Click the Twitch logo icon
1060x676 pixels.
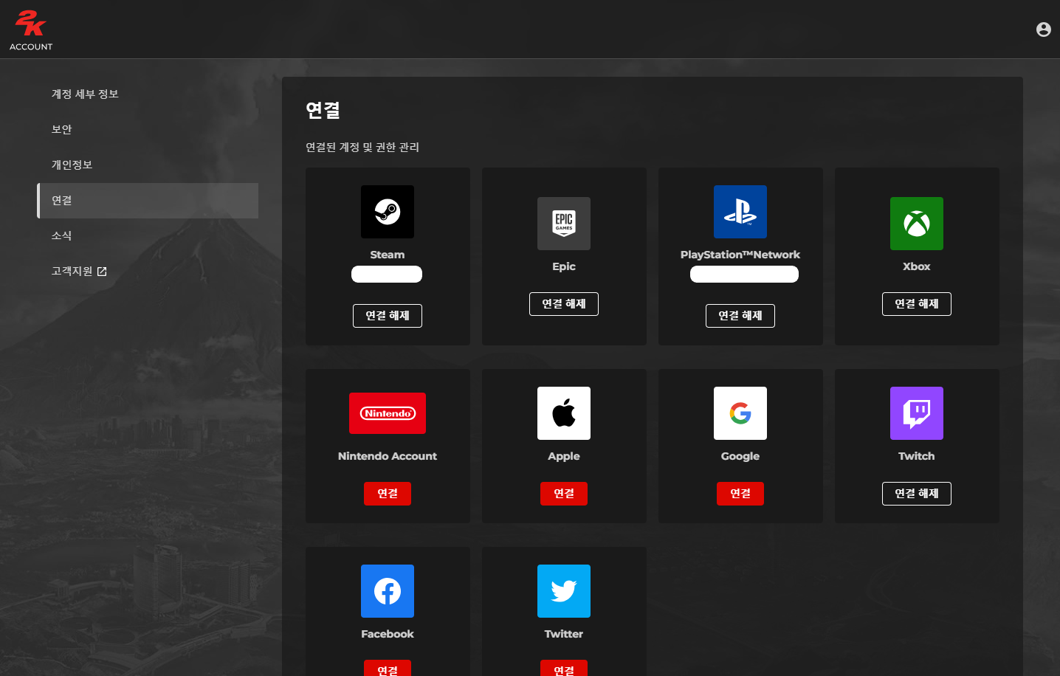click(917, 413)
